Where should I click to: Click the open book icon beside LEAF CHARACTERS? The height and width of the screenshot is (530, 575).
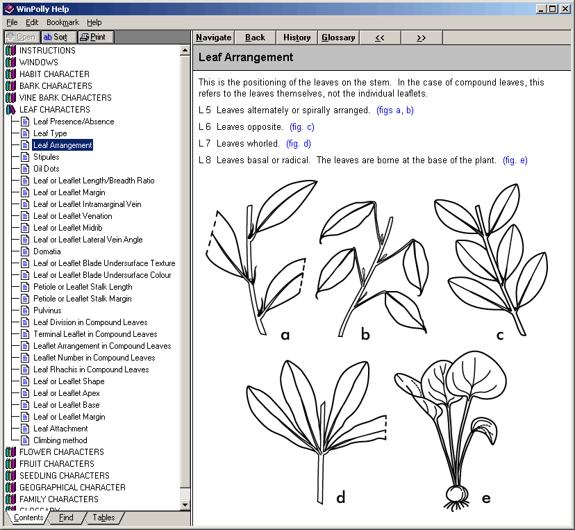tap(10, 110)
